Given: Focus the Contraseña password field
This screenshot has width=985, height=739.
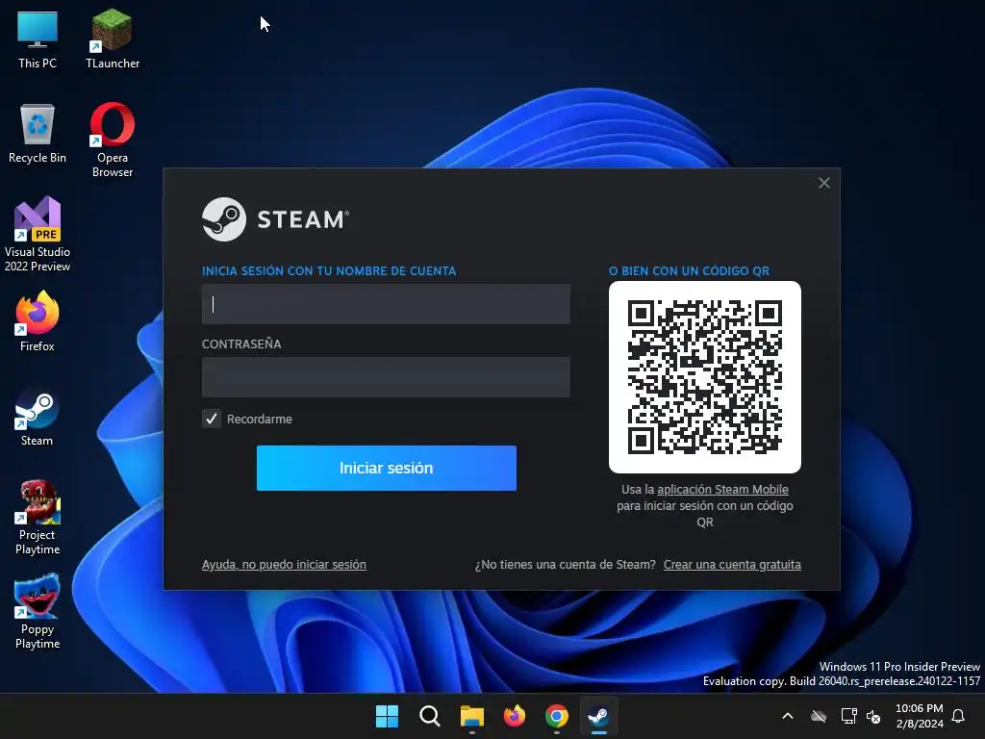Looking at the screenshot, I should pyautogui.click(x=386, y=377).
